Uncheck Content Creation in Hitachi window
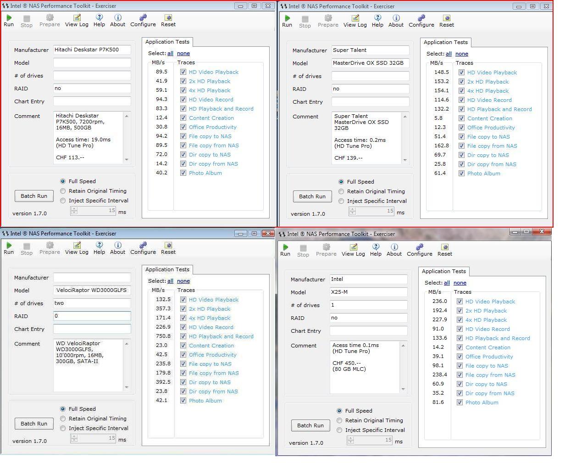This screenshot has height=470, width=587. click(183, 118)
